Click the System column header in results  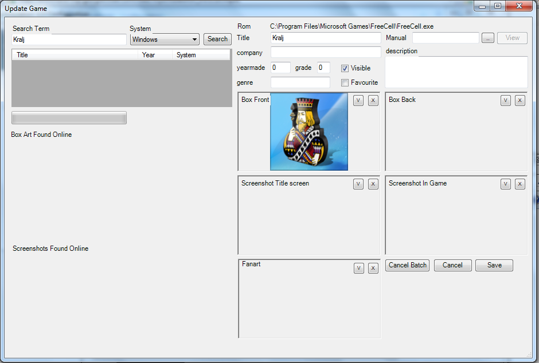201,55
